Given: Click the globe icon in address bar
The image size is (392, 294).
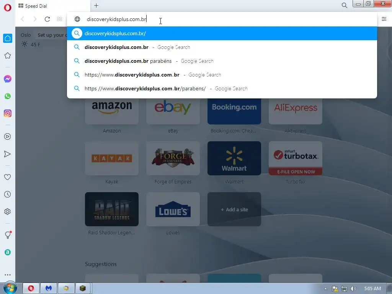Looking at the screenshot, I should (x=77, y=19).
